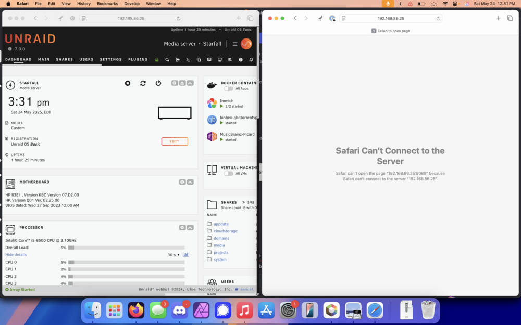Click the microphone icon in menu bar

[x=388, y=4]
